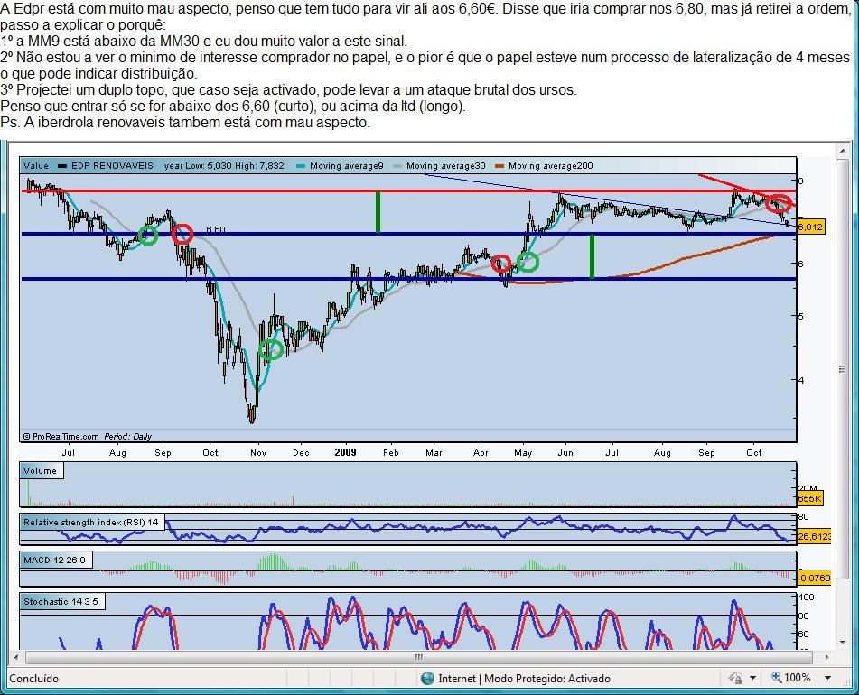Click the 'Nov' month label on time axis
This screenshot has width=859, height=695.
click(x=258, y=452)
